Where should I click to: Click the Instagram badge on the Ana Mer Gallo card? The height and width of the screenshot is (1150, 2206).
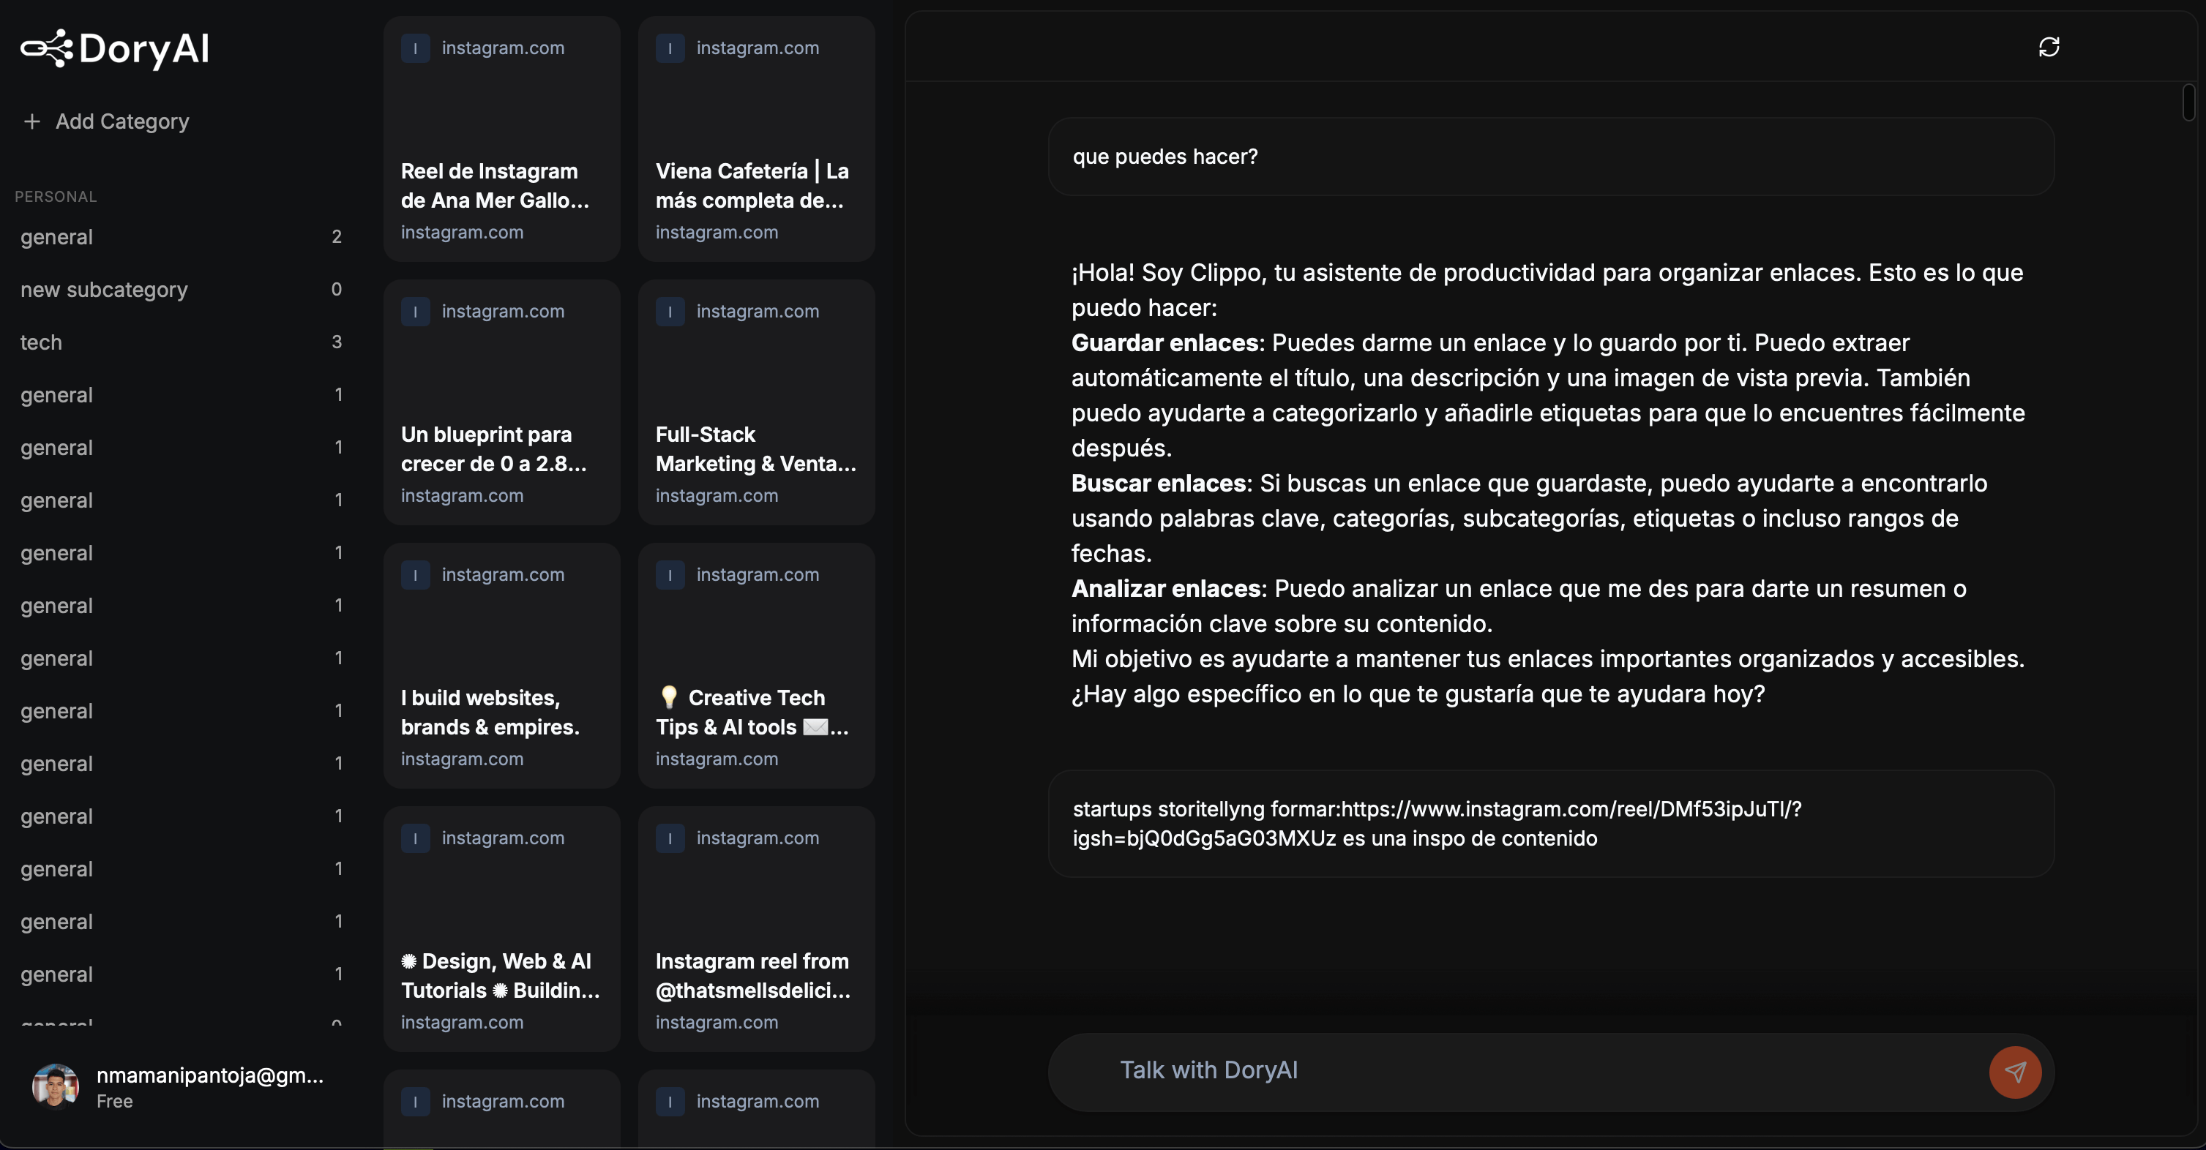point(415,49)
